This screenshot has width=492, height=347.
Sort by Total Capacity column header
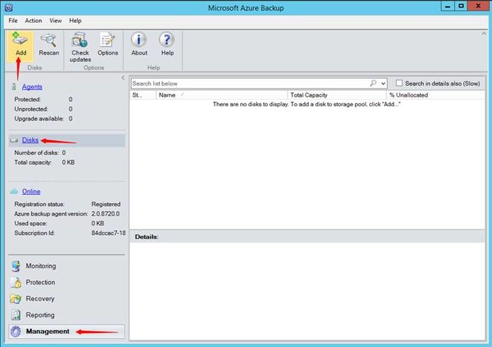click(x=337, y=95)
